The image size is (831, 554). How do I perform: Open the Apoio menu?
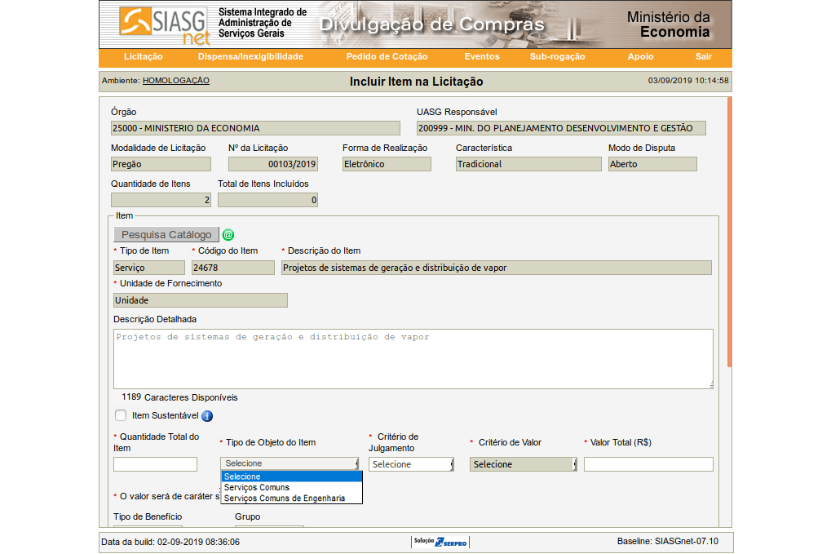[x=641, y=57]
